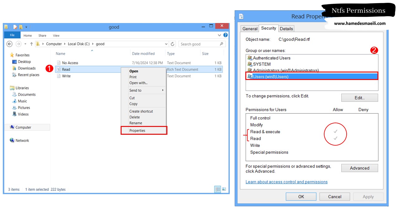Switch to the Share ribbon tab
The image size is (399, 224).
click(x=42, y=35)
